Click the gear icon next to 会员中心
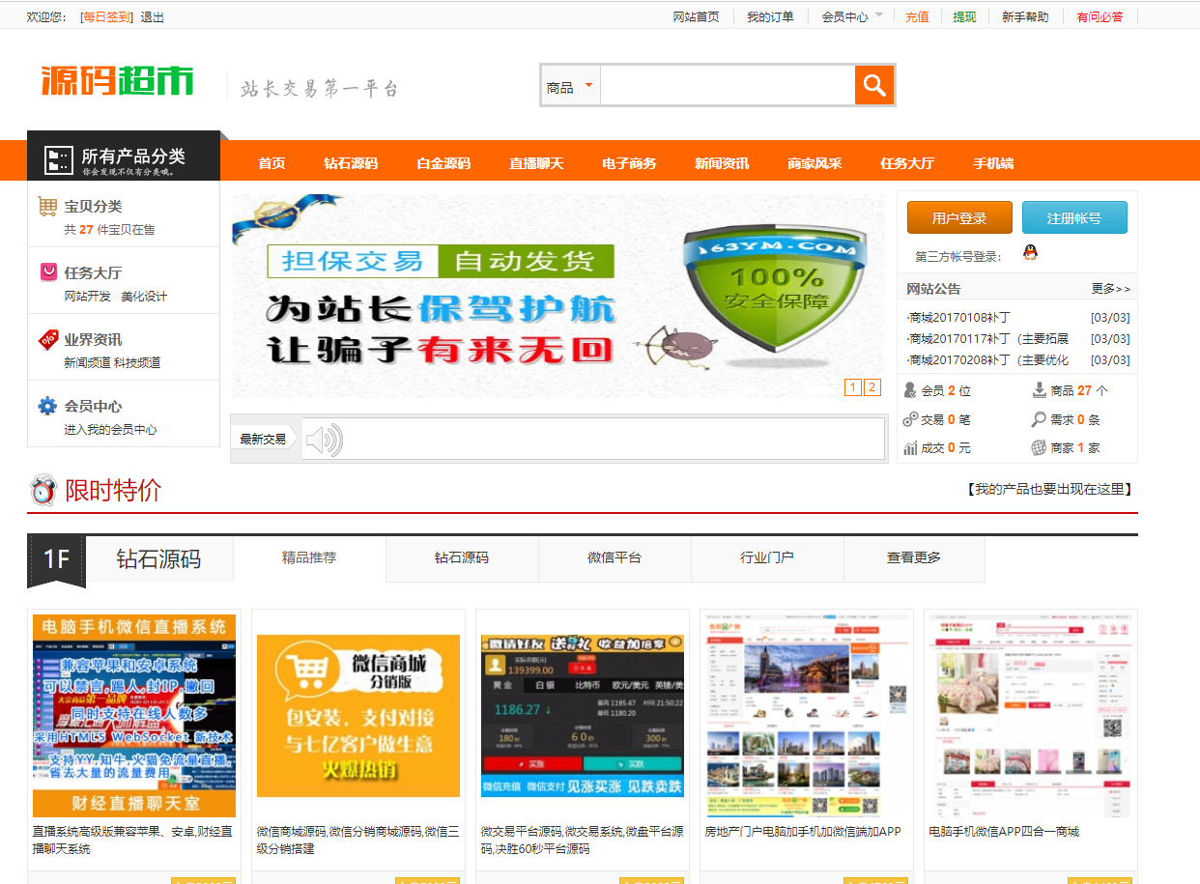Screen dimensions: 1200x884 pyautogui.click(x=47, y=406)
